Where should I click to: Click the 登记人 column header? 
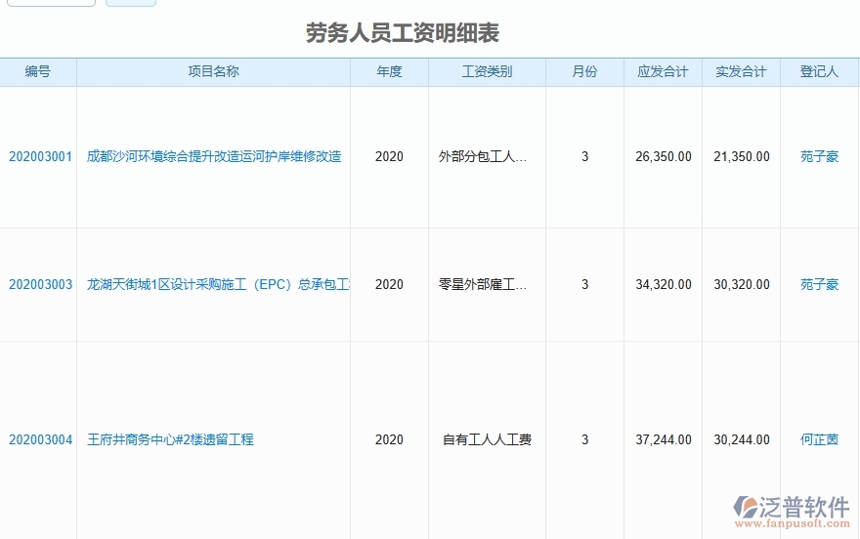[x=819, y=71]
